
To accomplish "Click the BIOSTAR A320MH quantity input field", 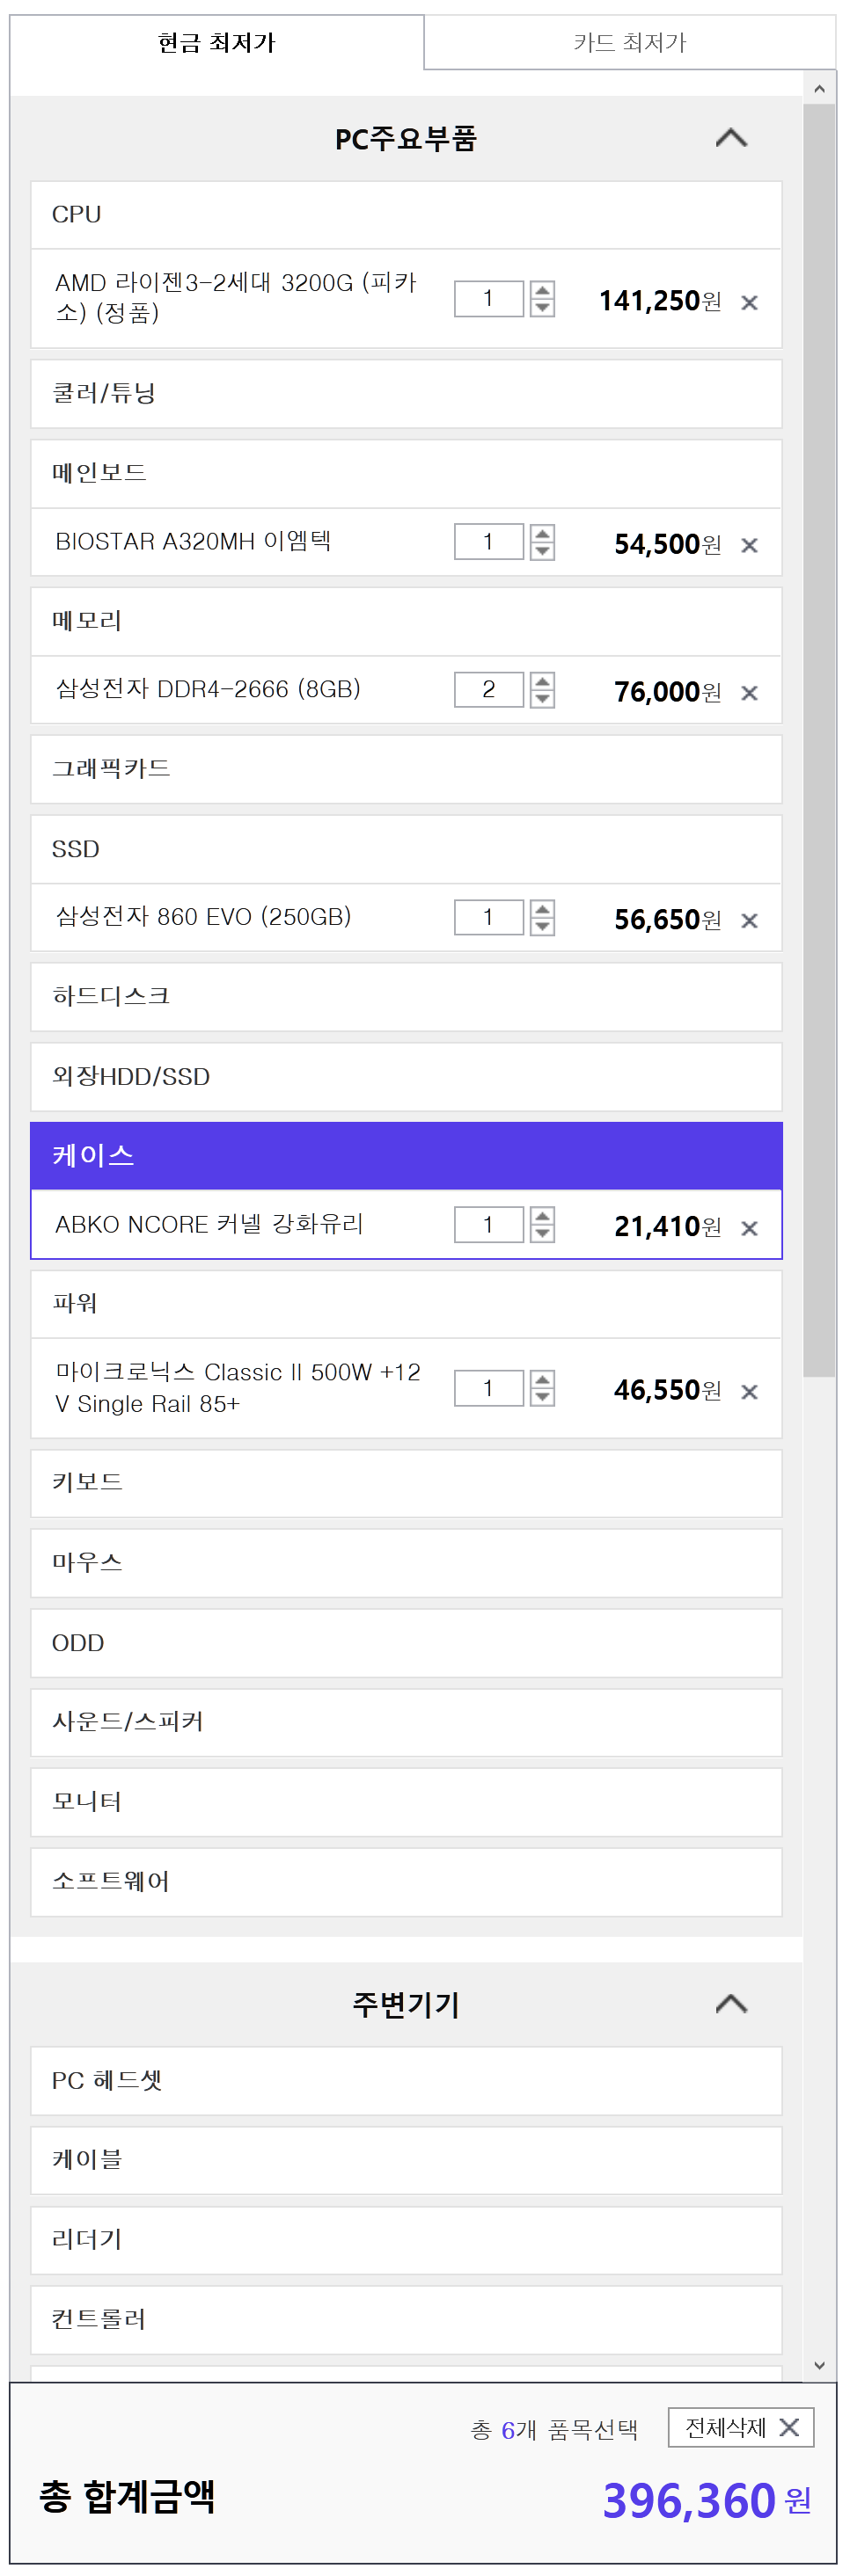I will 488,542.
